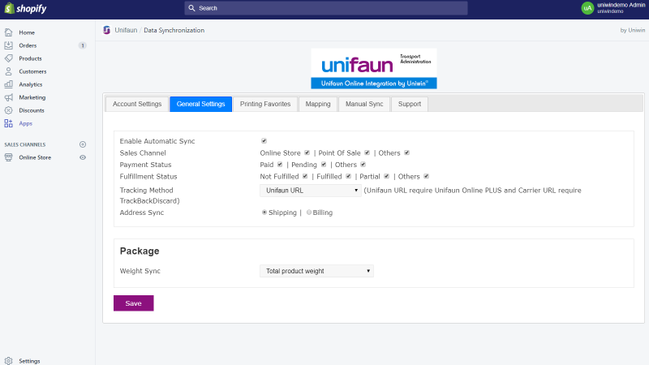
Task: Open Orders page
Action: pos(28,45)
